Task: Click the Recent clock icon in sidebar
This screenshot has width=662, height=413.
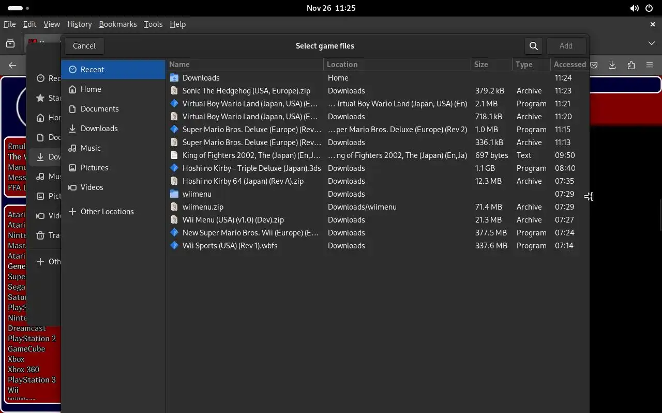Action: point(72,69)
